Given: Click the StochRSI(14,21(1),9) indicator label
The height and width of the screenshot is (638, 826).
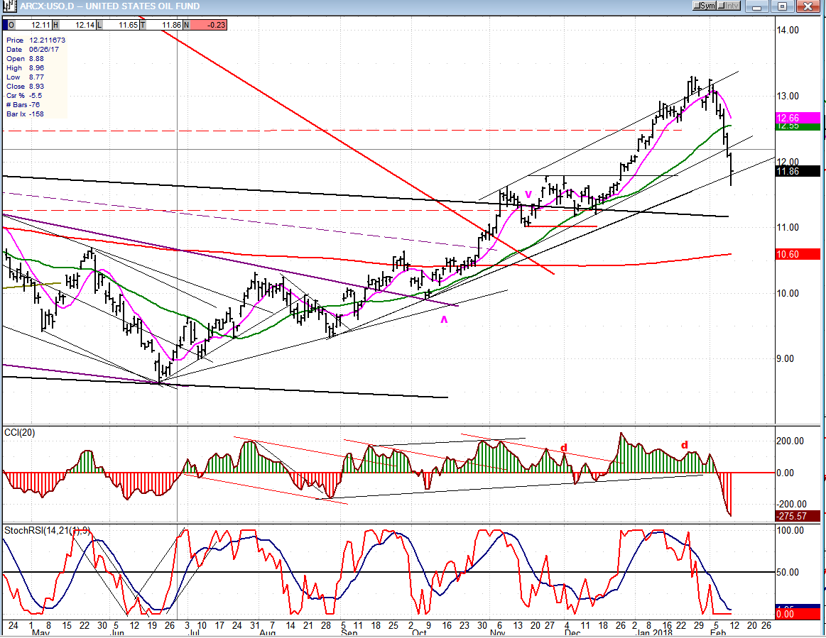Looking at the screenshot, I should (x=45, y=530).
